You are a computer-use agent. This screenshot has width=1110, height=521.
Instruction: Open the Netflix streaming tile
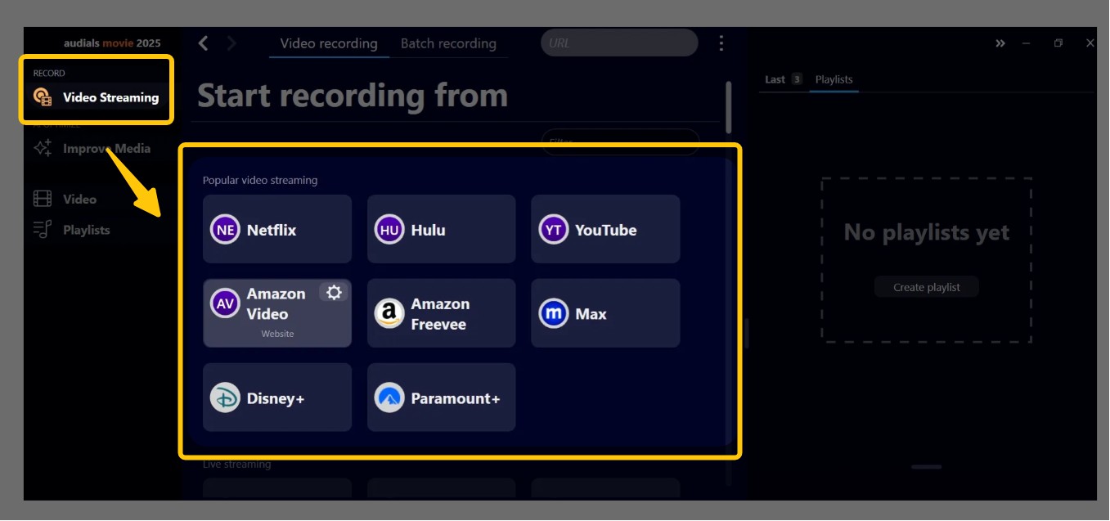point(277,229)
